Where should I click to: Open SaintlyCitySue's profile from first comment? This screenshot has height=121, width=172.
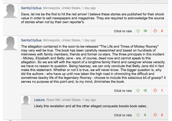tap(31, 8)
